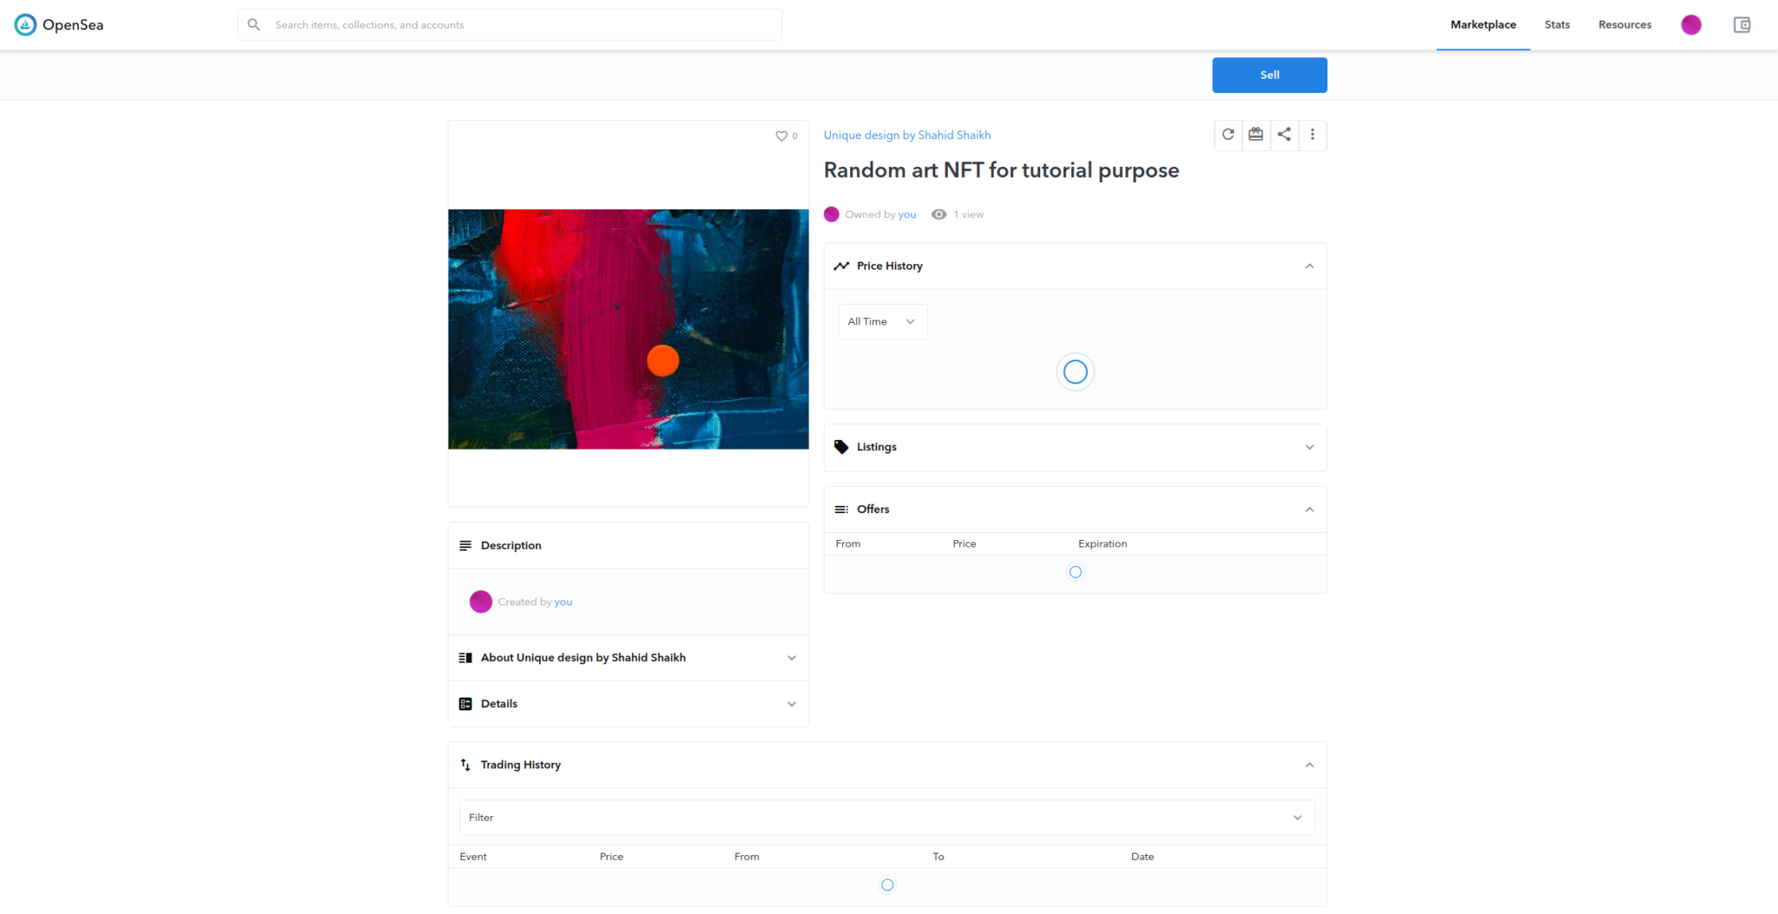Collapse the Trading History panel chevron
This screenshot has height=914, width=1778.
1309,765
